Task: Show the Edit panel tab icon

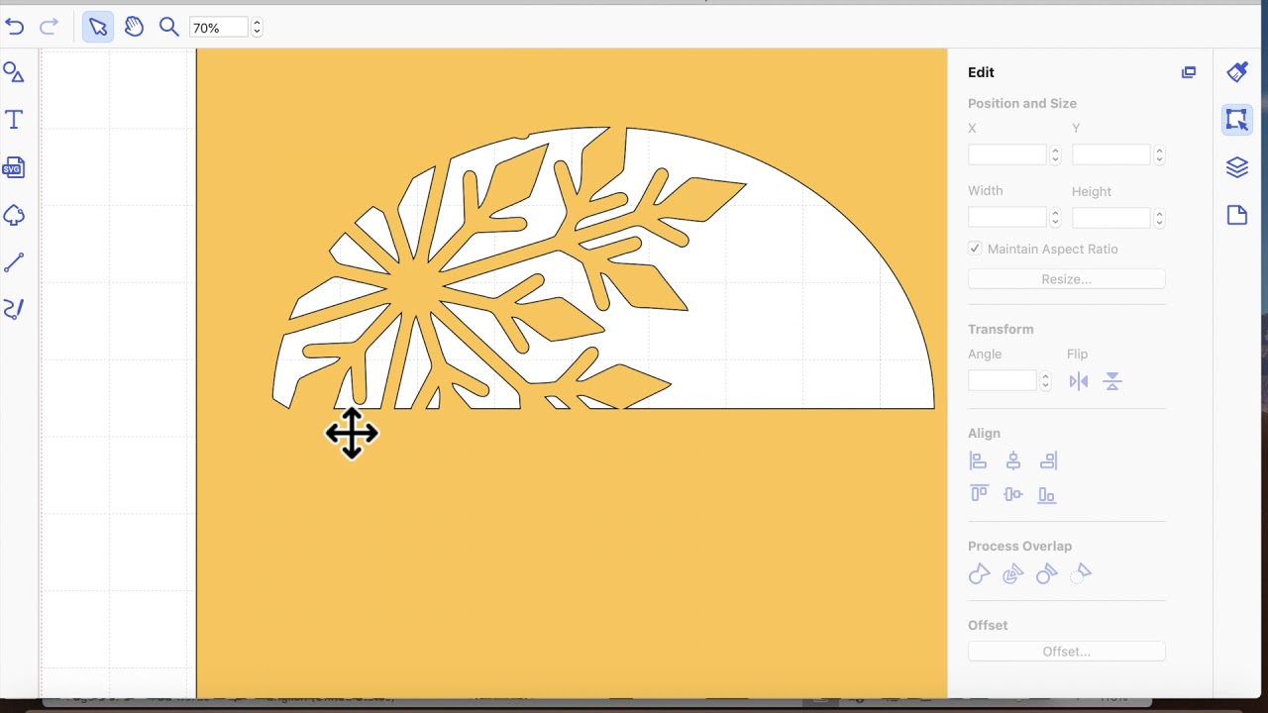Action: [x=1237, y=119]
